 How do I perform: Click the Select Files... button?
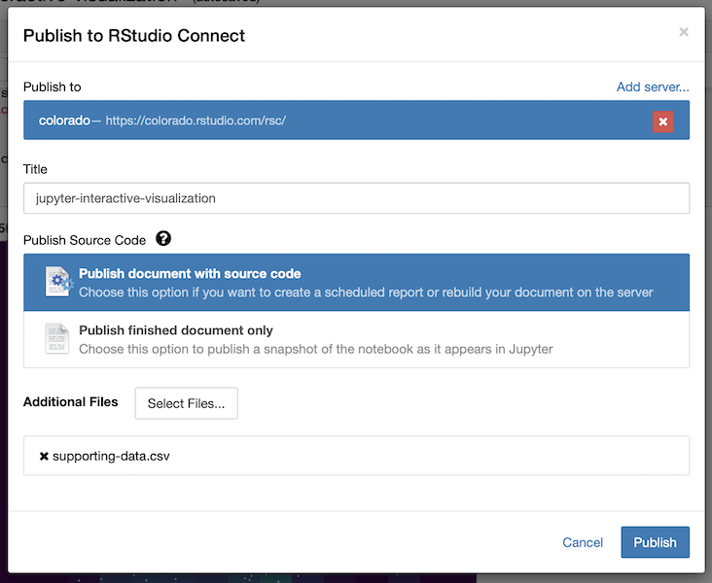pos(186,403)
